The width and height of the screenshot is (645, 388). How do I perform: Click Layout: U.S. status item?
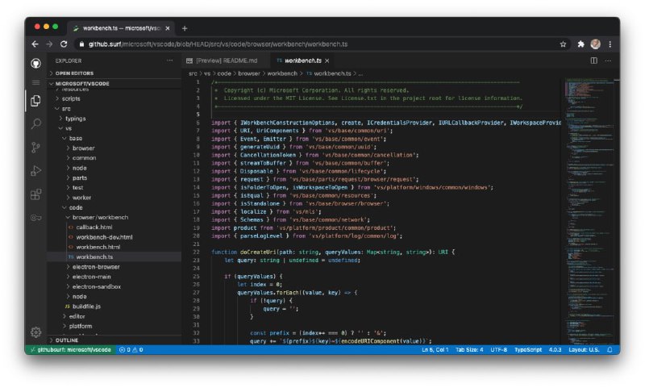[584, 350]
